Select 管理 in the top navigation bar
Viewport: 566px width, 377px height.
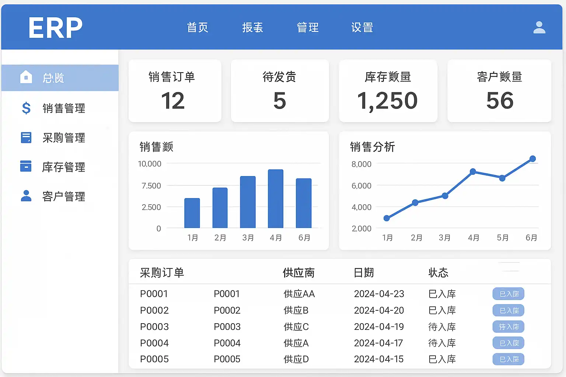(x=307, y=28)
